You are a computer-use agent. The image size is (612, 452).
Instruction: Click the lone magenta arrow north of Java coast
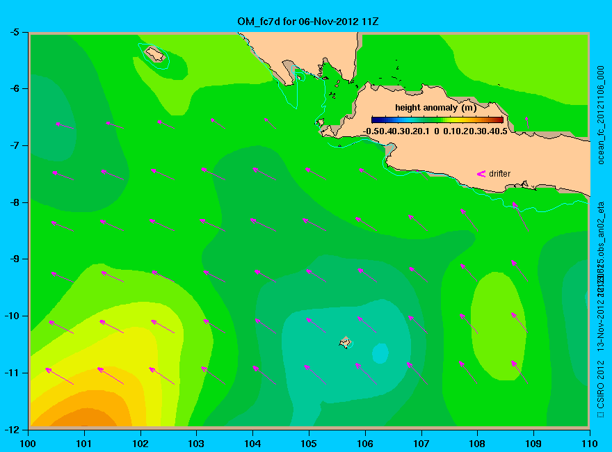coord(527,122)
